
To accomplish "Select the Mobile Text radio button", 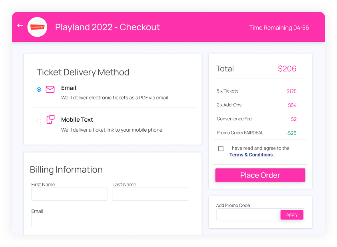I will (x=39, y=121).
